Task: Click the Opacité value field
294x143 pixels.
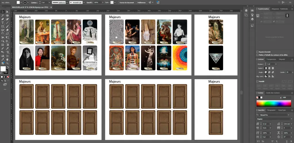Action: [96, 2]
